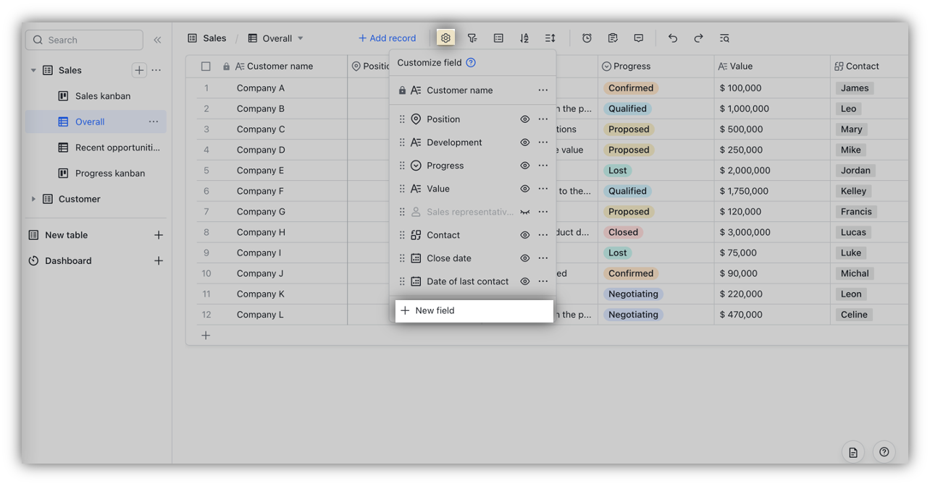
Task: Click the redo arrow icon
Action: pyautogui.click(x=698, y=38)
